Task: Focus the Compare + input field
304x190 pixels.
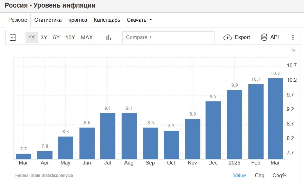Action: point(168,37)
